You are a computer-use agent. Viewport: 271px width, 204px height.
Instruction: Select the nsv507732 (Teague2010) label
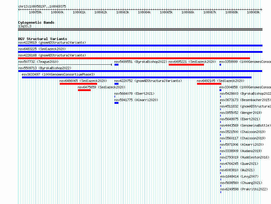point(38,62)
